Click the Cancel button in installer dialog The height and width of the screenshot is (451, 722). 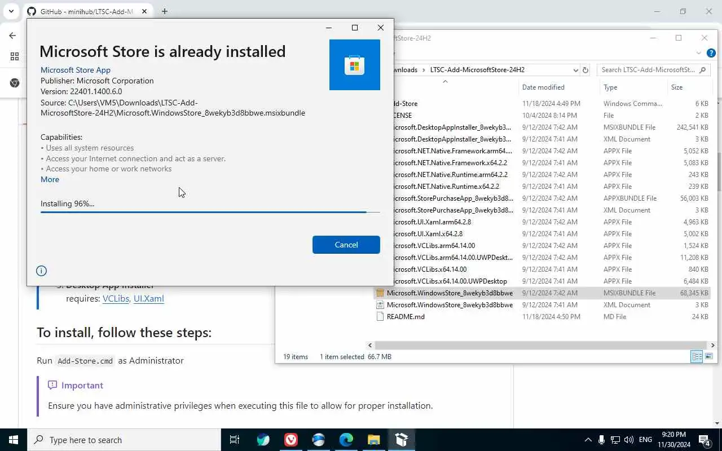click(x=346, y=245)
